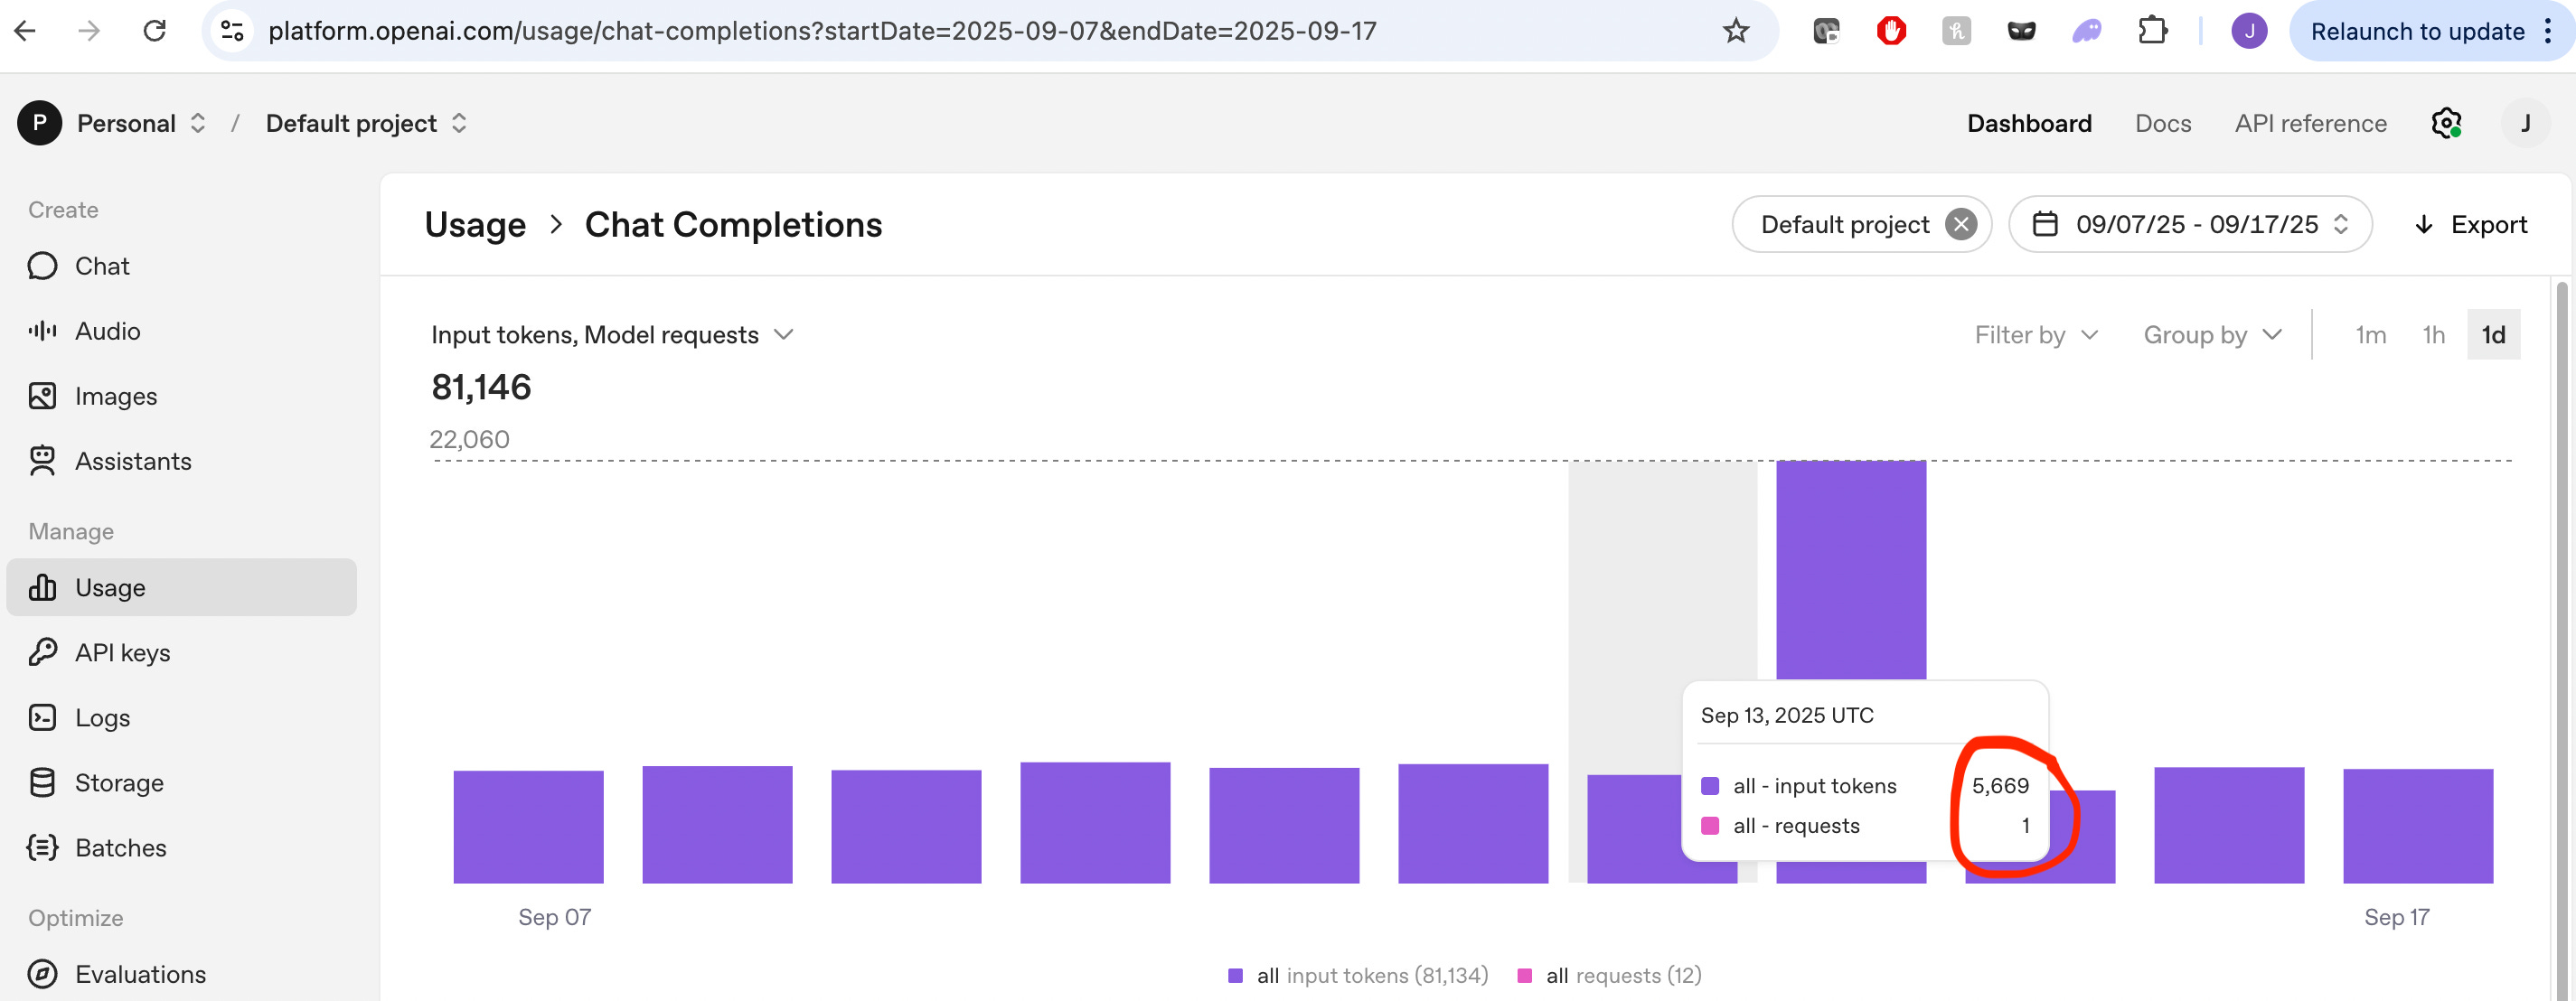Open the Storage section
This screenshot has width=2576, height=1001.
[x=118, y=783]
